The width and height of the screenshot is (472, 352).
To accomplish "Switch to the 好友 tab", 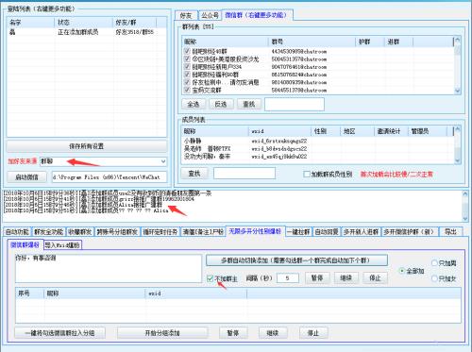I will pyautogui.click(x=186, y=15).
